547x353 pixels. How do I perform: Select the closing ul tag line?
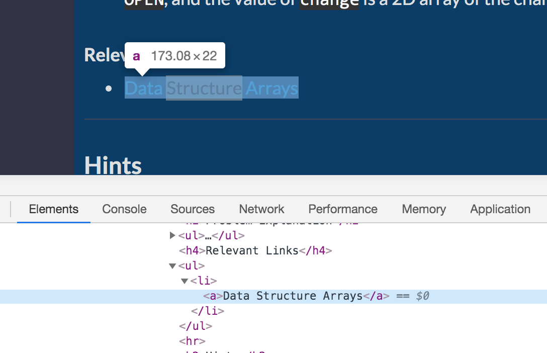[196, 326]
